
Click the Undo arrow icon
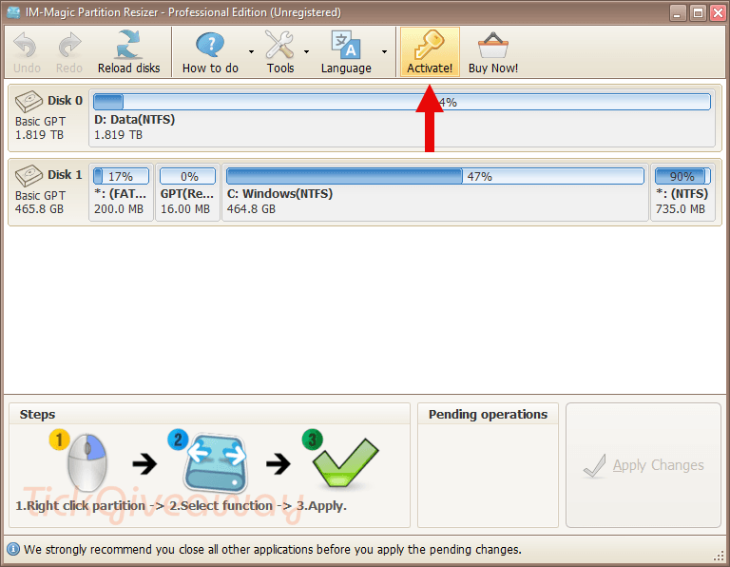tap(25, 46)
